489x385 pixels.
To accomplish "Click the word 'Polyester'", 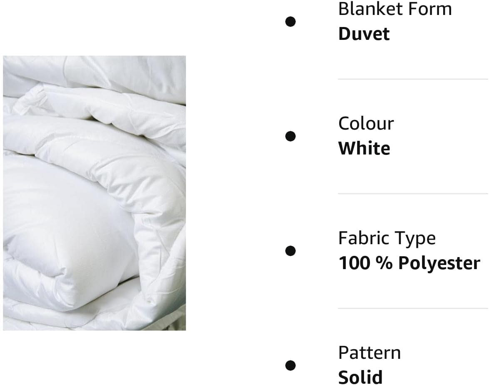I will (x=439, y=263).
